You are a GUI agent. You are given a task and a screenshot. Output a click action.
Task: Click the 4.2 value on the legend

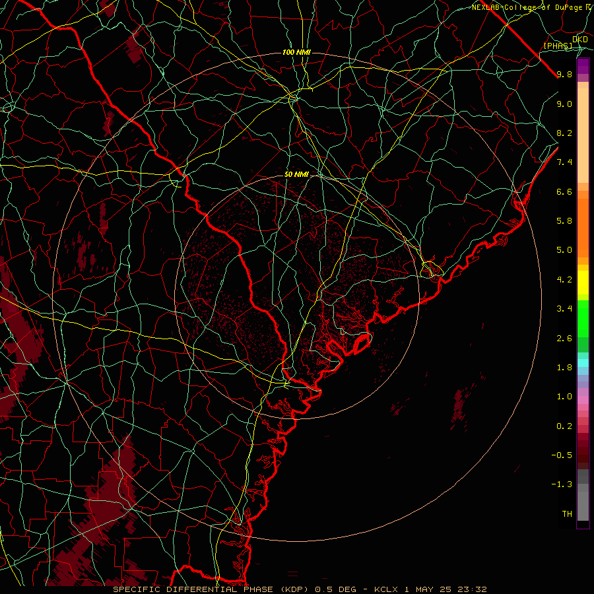tap(564, 280)
